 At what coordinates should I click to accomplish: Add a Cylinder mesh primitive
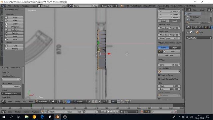point(14,33)
